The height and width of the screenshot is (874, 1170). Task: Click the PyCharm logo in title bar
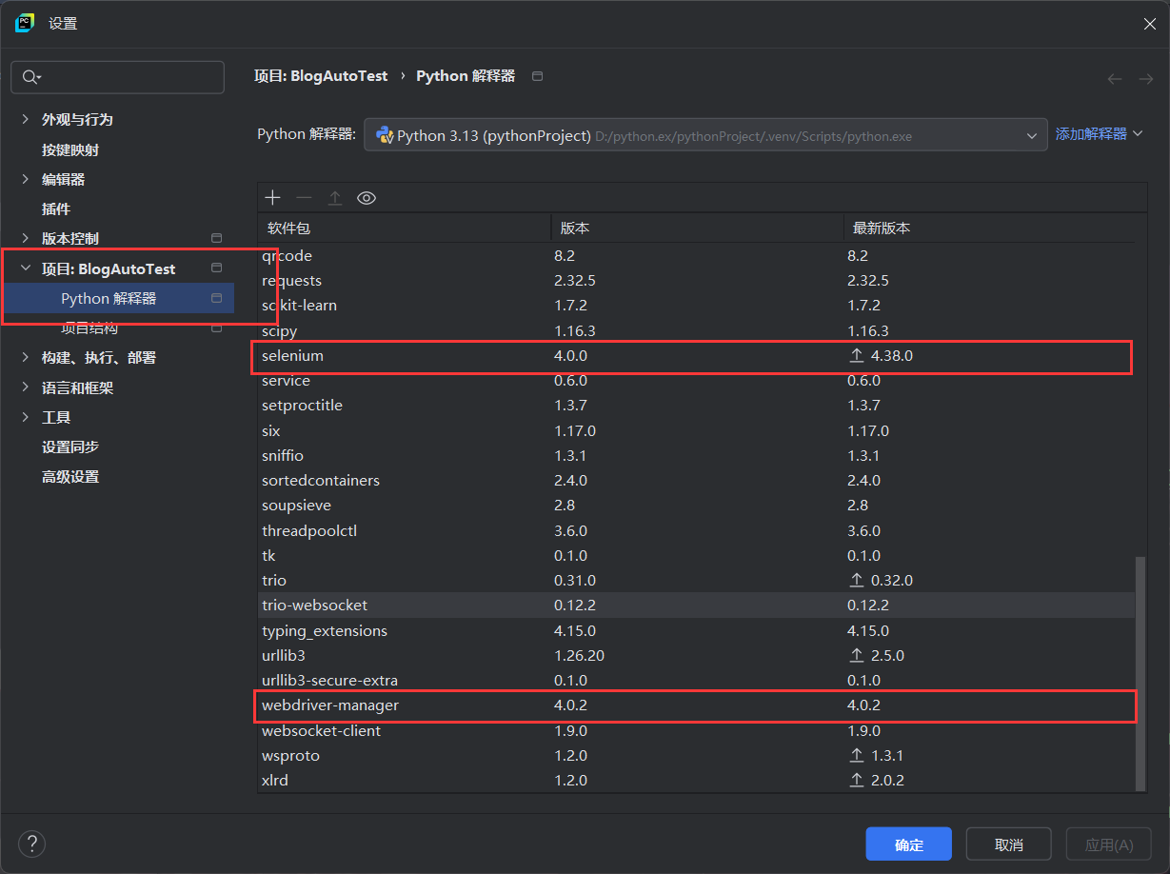tap(26, 23)
